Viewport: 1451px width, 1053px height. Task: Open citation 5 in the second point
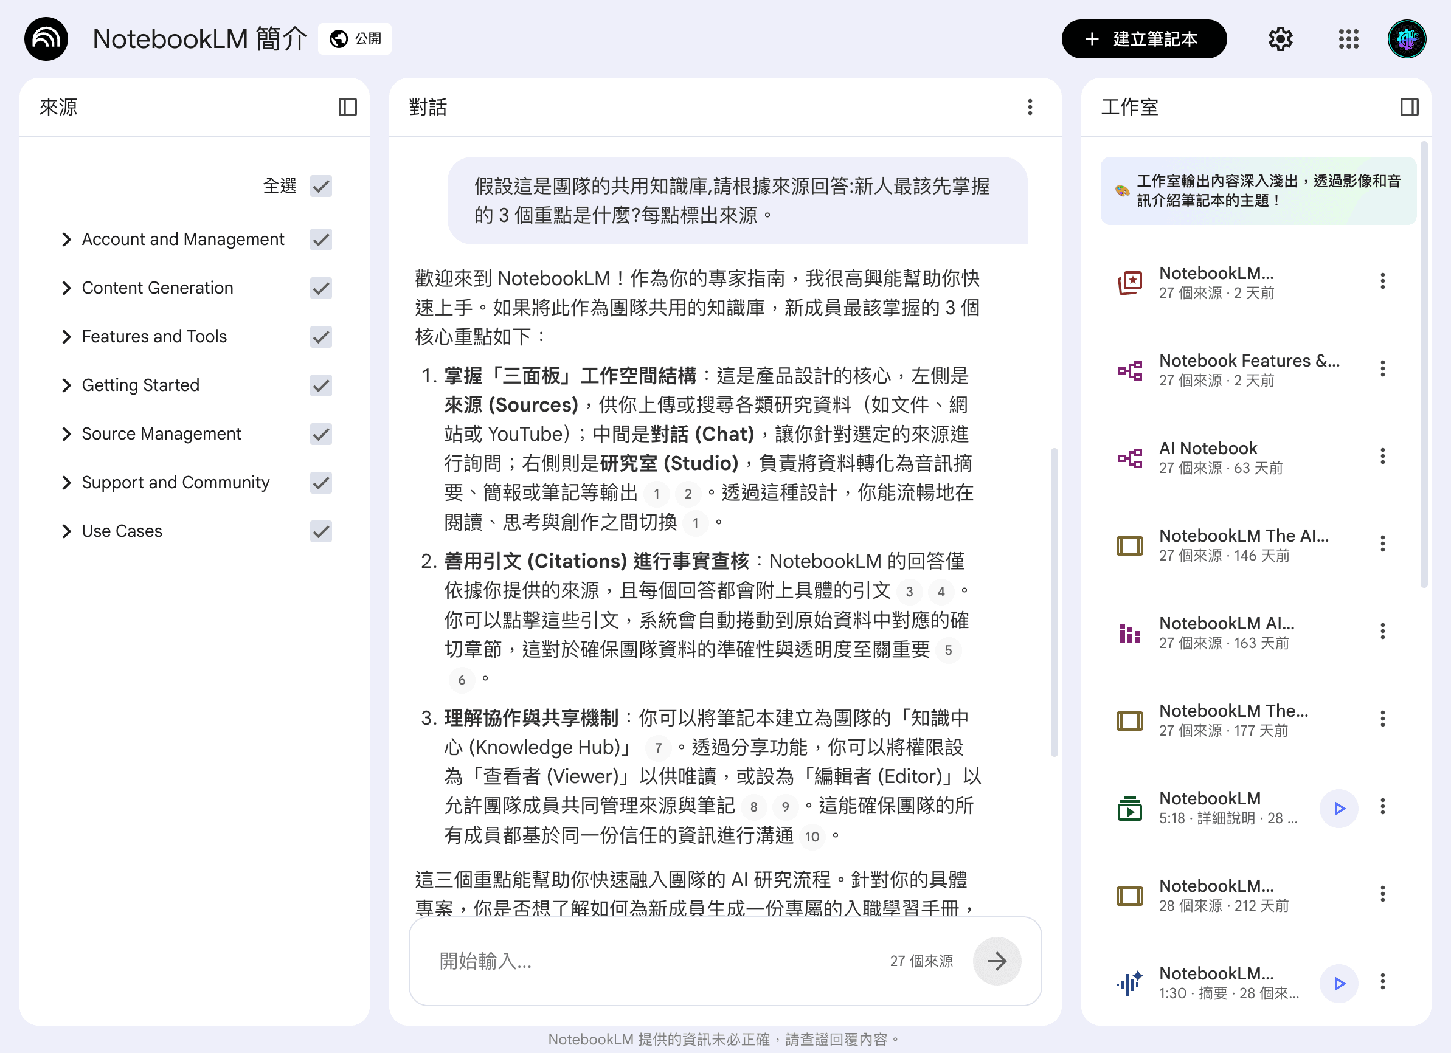coord(948,651)
